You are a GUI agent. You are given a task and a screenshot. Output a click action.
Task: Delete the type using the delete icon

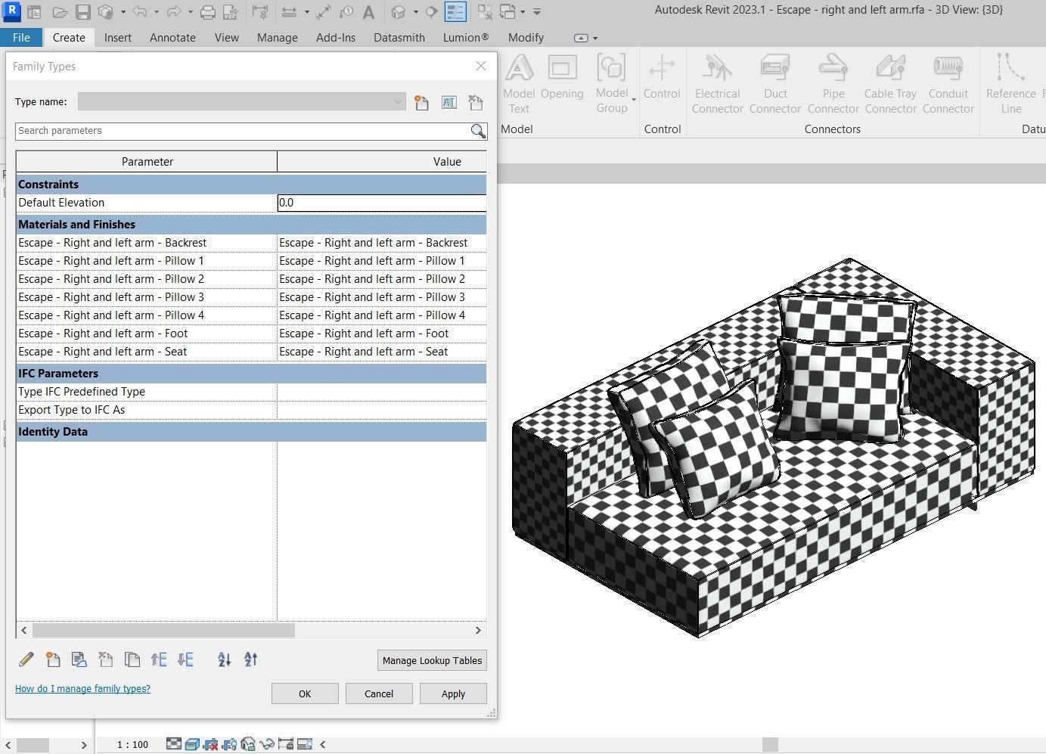click(x=476, y=102)
